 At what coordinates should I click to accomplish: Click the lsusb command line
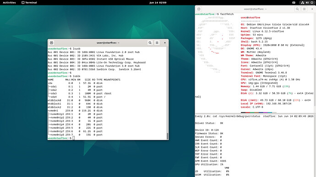[x=64, y=48]
